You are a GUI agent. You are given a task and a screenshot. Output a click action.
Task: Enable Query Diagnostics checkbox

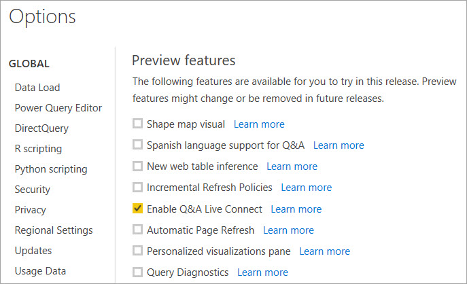pos(138,272)
